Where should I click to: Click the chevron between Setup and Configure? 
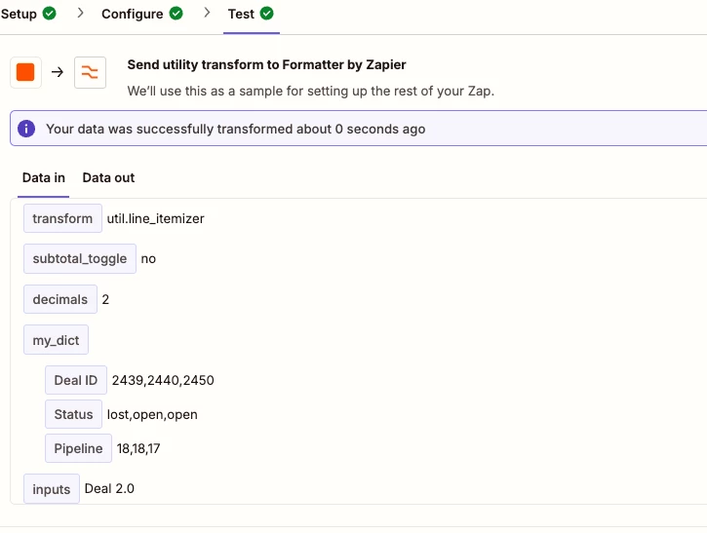(x=80, y=13)
